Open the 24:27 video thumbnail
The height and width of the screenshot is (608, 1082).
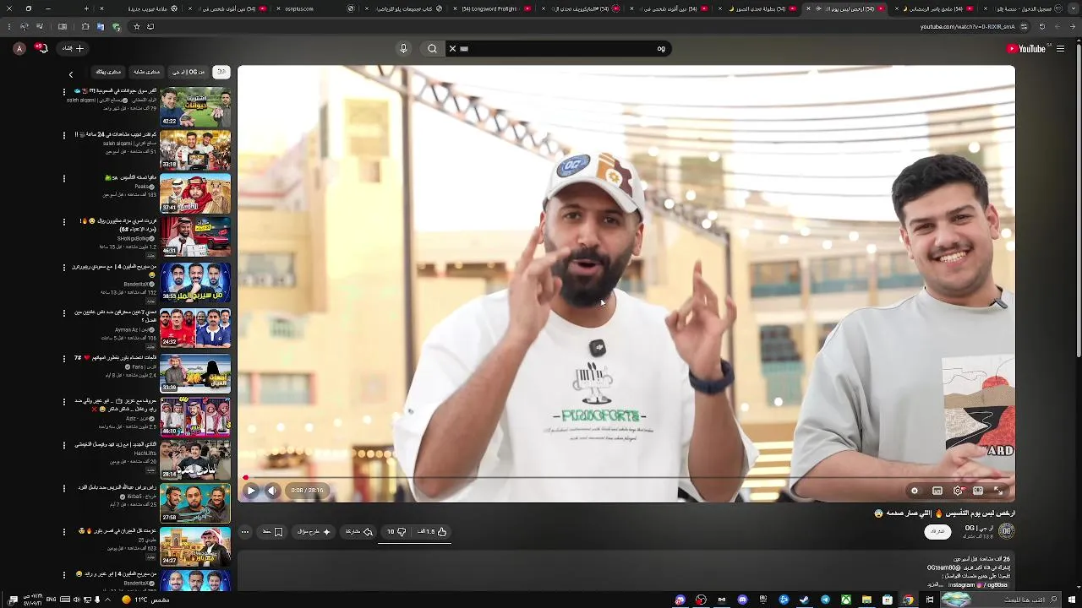coord(195,546)
